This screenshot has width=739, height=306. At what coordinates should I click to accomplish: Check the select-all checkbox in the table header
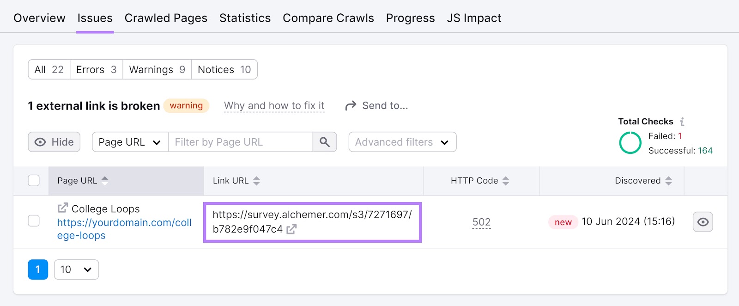33,181
